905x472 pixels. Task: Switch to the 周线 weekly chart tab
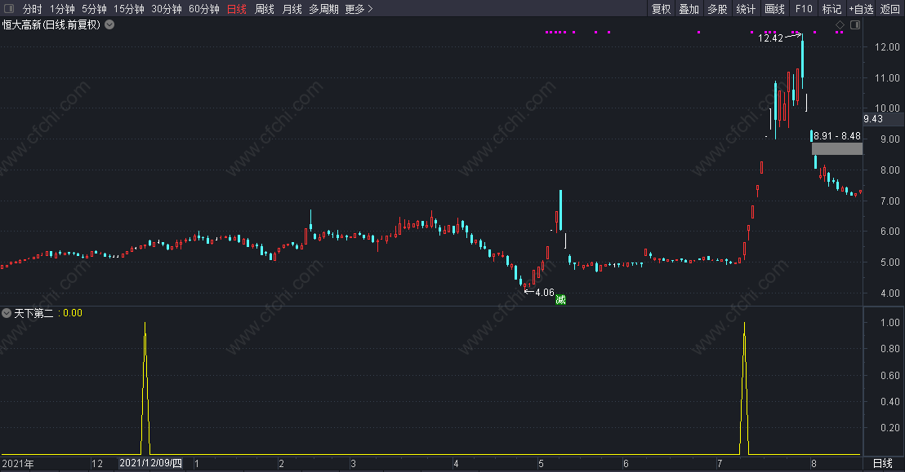tap(265, 9)
